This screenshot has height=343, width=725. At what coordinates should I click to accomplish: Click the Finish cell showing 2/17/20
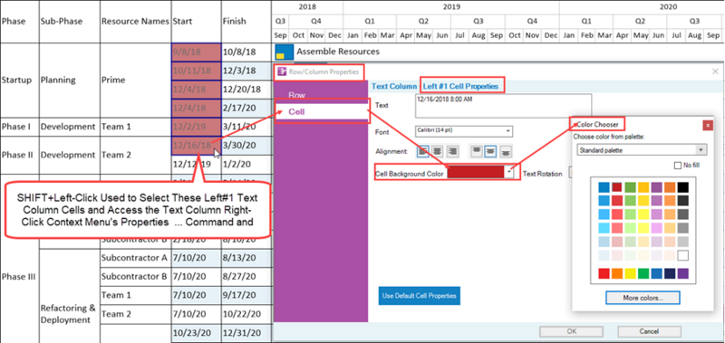246,108
